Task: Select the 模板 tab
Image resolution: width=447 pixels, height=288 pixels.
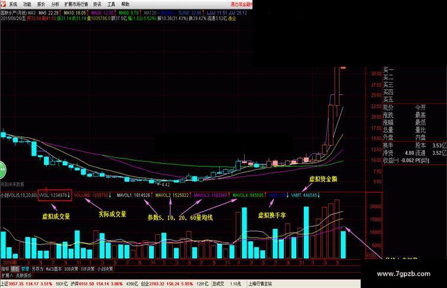Action: coord(15,269)
